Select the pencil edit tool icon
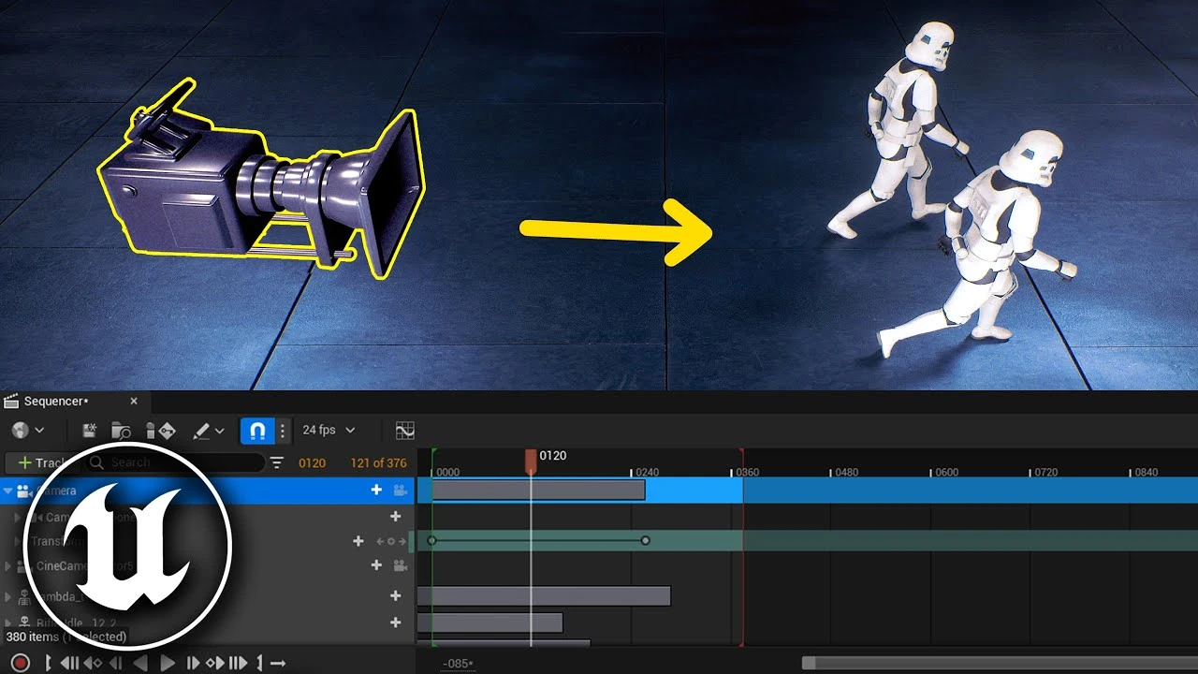Viewport: 1198px width, 674px height. click(x=201, y=431)
